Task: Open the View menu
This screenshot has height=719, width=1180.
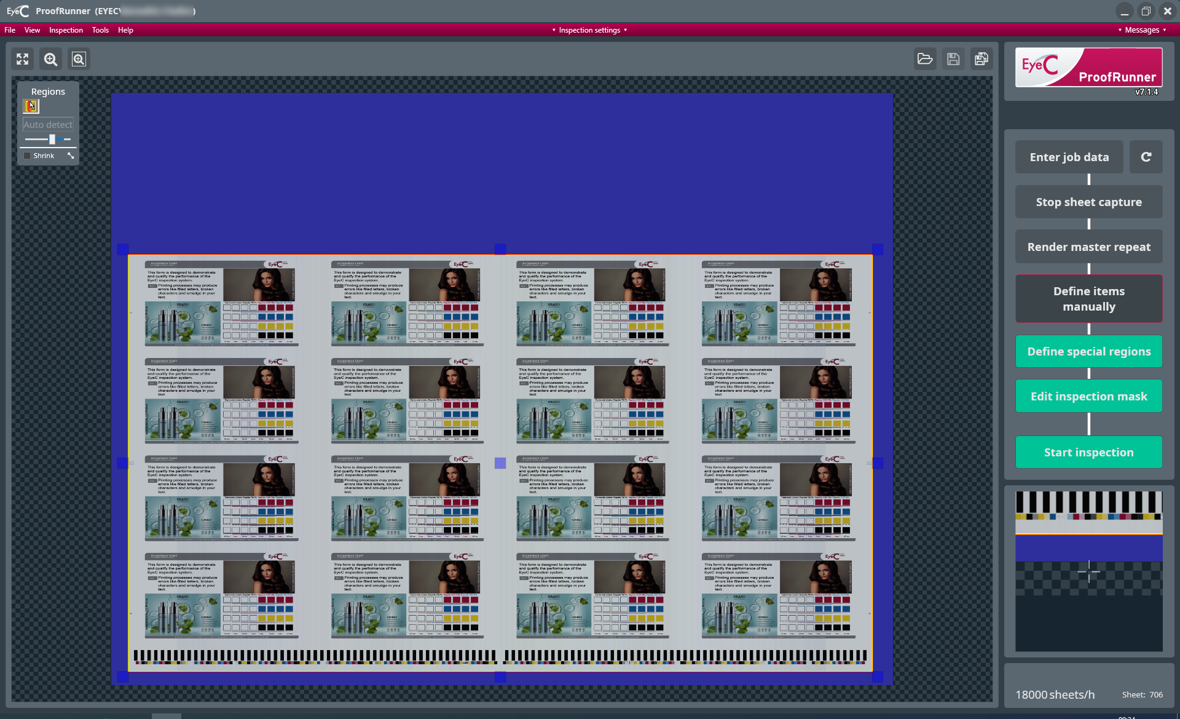Action: pyautogui.click(x=32, y=30)
